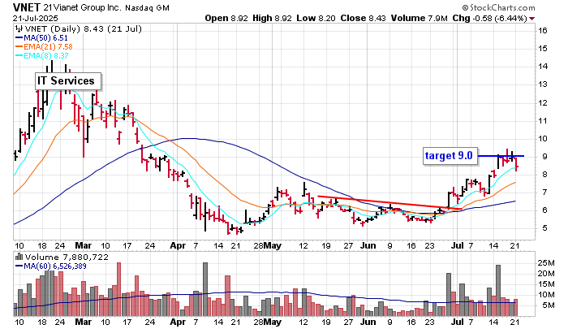Click the 'Volume 7,880,722' legend
Image resolution: width=568 pixels, height=329 pixels.
coord(67,258)
